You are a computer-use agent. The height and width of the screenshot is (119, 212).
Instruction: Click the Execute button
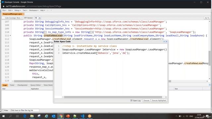pos(146,100)
